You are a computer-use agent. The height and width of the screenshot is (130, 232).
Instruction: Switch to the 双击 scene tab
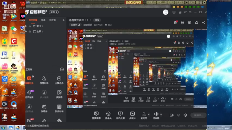[43, 20]
